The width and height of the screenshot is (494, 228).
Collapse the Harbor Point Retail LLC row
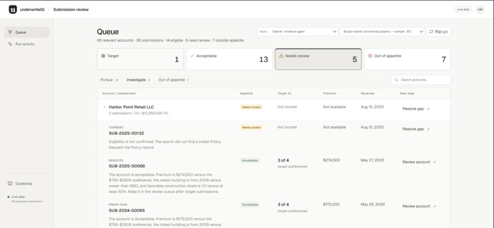point(105,107)
